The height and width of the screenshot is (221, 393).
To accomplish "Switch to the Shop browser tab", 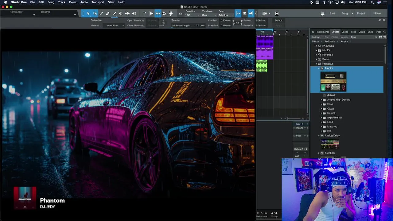I will [x=370, y=32].
